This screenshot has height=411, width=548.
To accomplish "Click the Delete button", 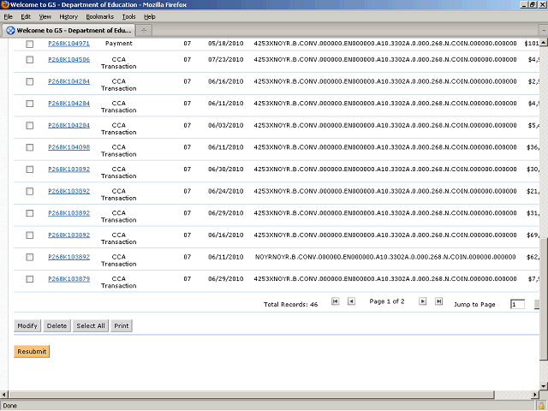I will pos(57,325).
